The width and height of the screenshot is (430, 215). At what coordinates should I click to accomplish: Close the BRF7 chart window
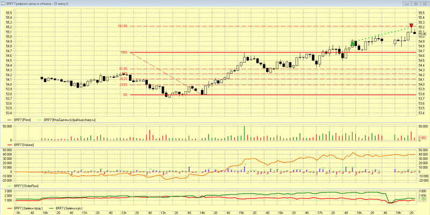click(424, 4)
